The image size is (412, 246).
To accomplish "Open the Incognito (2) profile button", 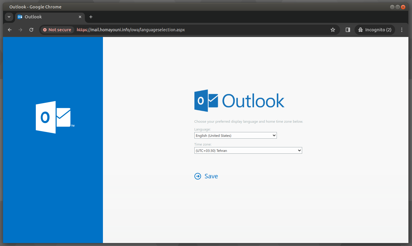I will click(x=375, y=30).
